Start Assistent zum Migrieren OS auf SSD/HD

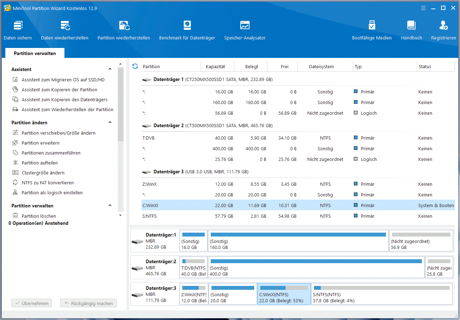63,80
